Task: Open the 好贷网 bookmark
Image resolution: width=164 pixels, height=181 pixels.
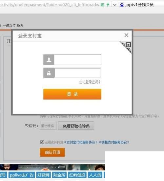Action: tap(43, 175)
